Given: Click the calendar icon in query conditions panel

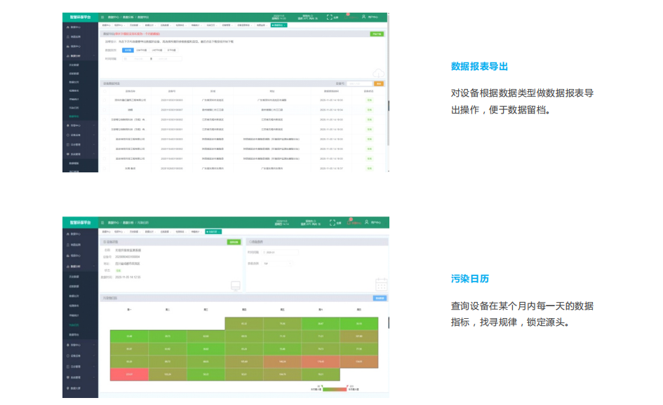Looking at the screenshot, I should pos(381,284).
